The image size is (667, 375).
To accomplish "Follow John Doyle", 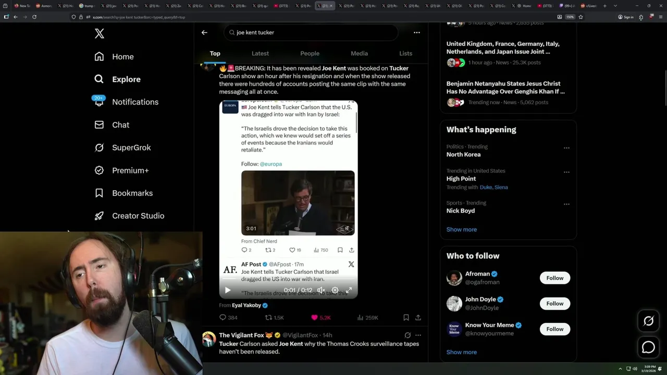I will point(555,304).
